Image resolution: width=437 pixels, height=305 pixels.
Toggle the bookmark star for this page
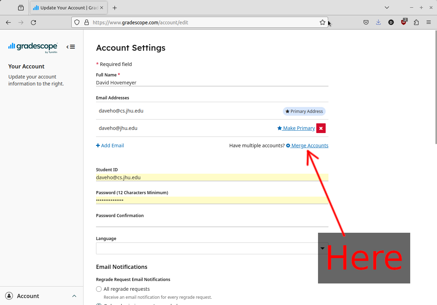point(322,22)
